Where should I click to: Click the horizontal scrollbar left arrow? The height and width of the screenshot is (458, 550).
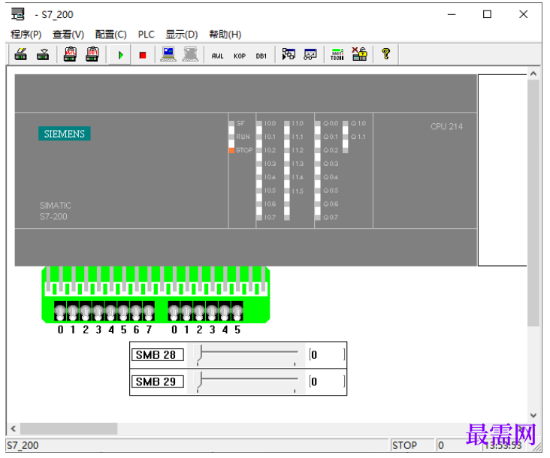14,429
